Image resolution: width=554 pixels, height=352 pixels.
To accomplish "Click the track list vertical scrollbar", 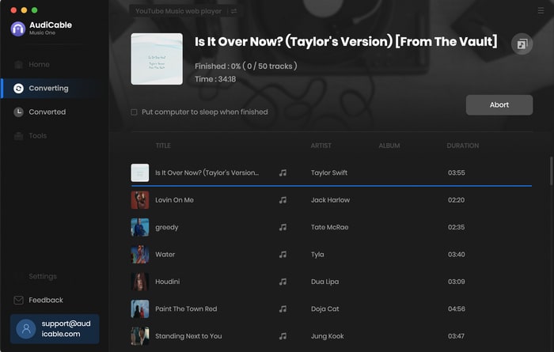I will pos(551,171).
